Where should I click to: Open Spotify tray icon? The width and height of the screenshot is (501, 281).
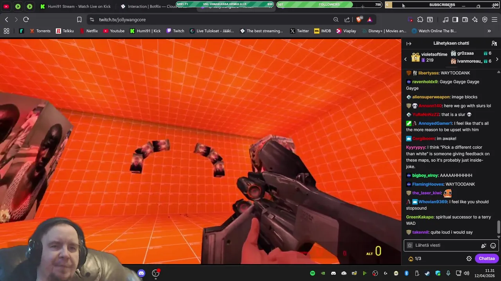pyautogui.click(x=312, y=273)
